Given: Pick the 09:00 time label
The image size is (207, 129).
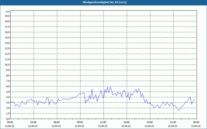Looking at the screenshot, I should [x=80, y=122].
